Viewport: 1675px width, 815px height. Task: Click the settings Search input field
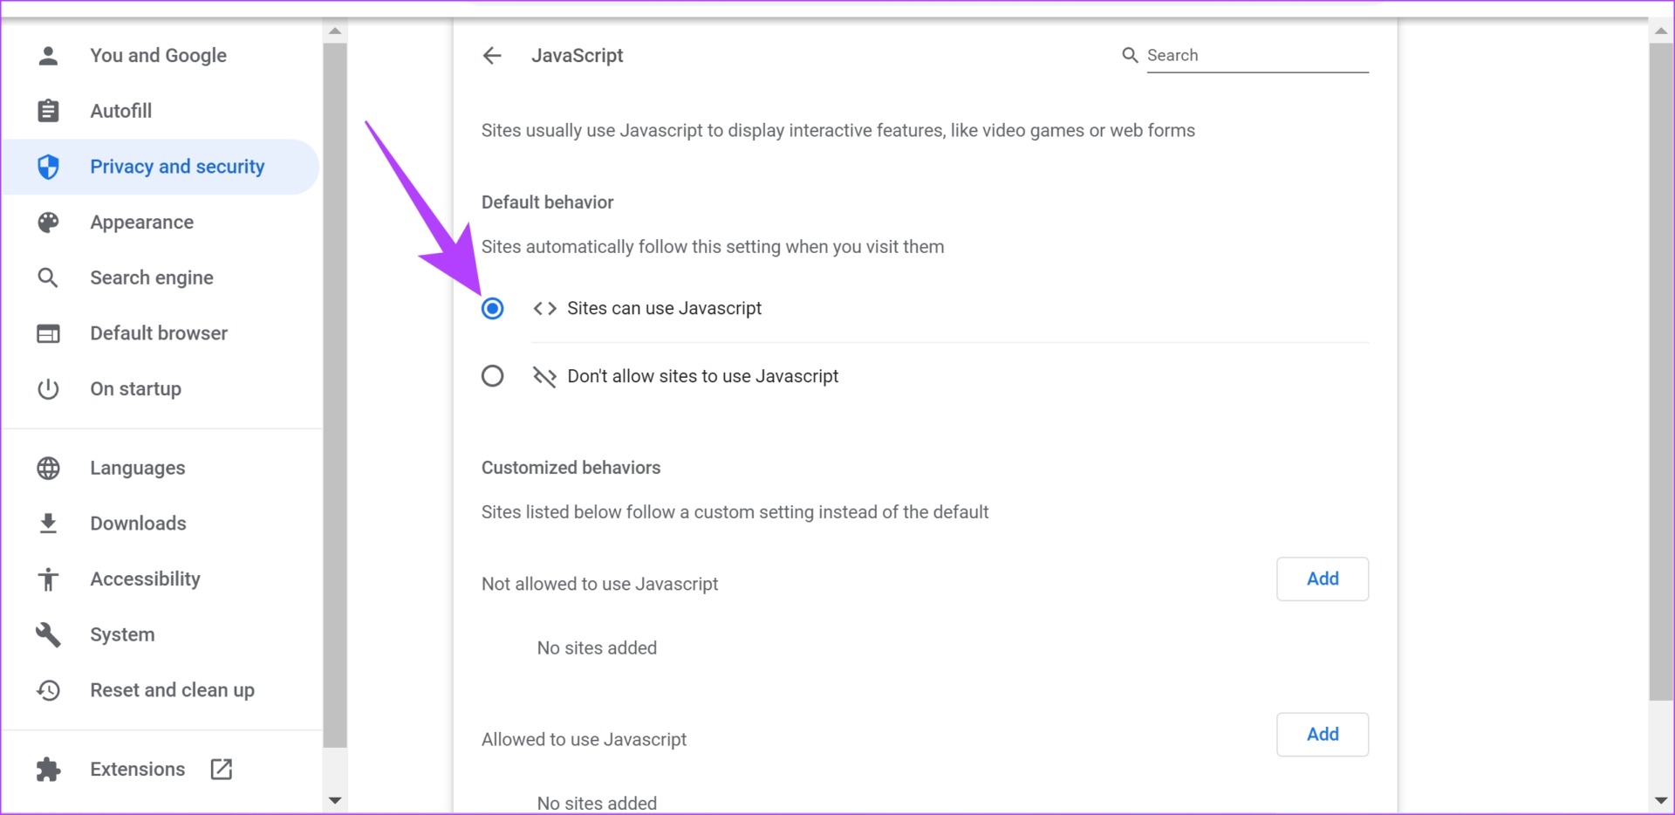tap(1256, 56)
